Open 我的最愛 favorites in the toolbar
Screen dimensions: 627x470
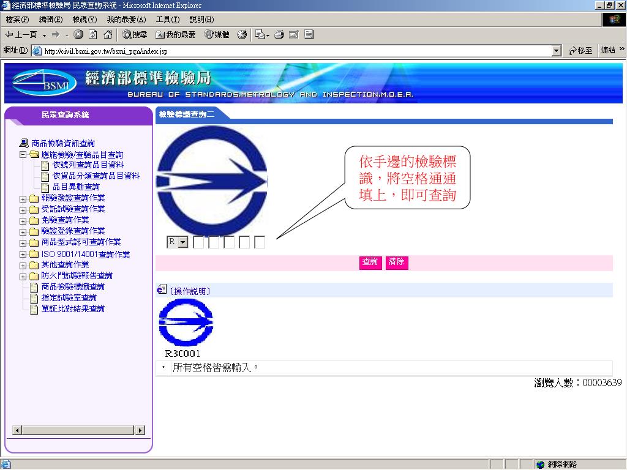[x=176, y=35]
